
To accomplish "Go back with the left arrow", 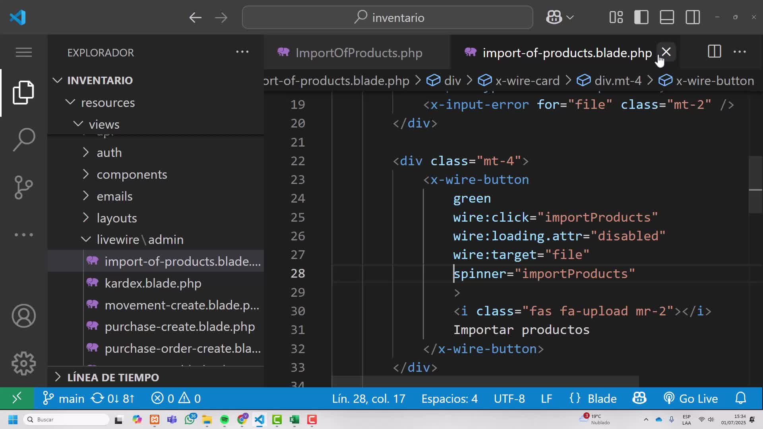I will pyautogui.click(x=195, y=17).
